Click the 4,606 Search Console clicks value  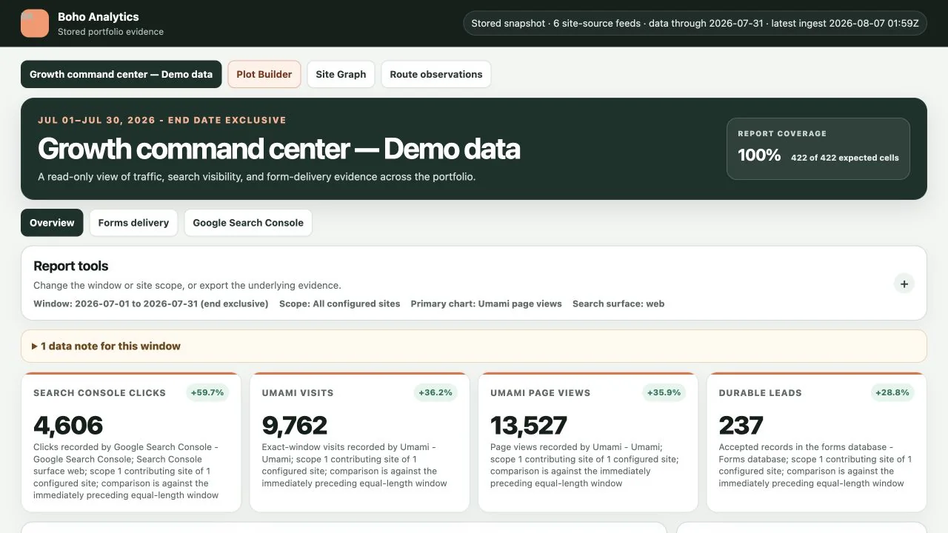(x=68, y=426)
